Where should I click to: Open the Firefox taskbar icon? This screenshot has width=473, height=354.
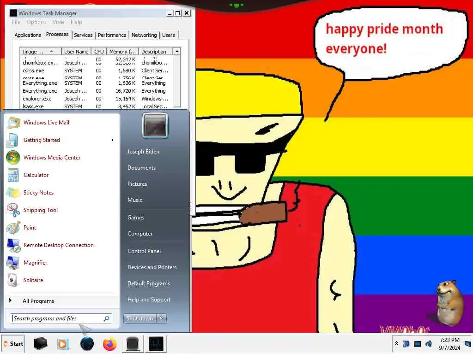110,344
